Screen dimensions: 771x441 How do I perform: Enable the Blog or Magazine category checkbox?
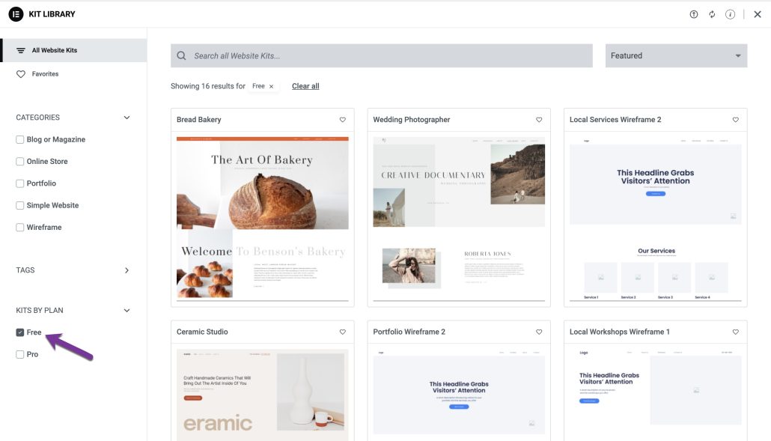tap(19, 139)
